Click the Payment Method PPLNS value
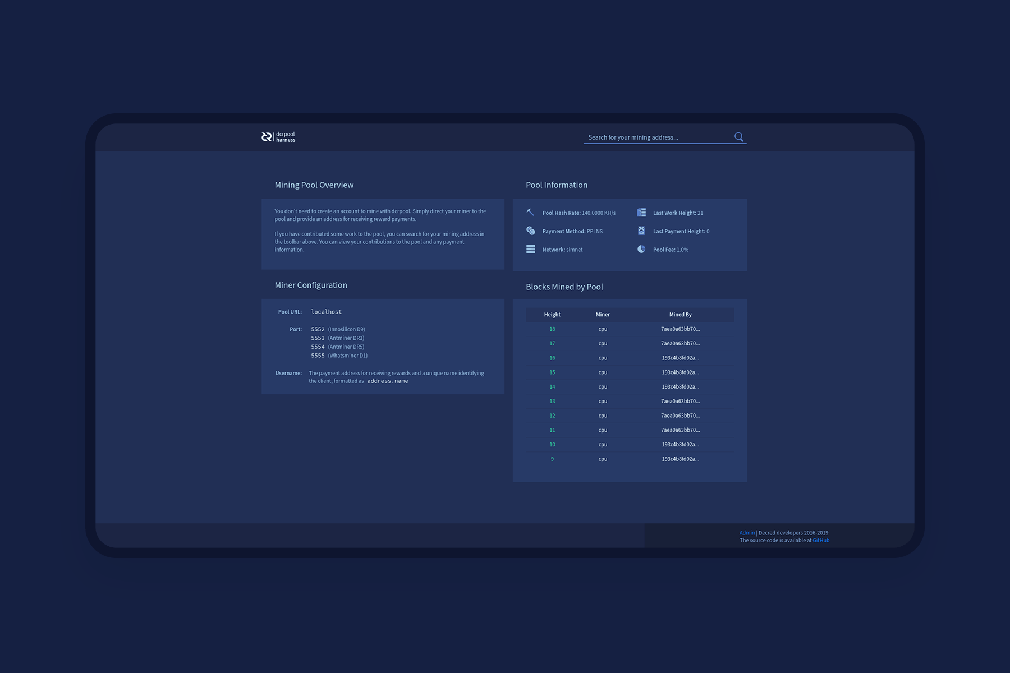1010x673 pixels. pyautogui.click(x=595, y=231)
